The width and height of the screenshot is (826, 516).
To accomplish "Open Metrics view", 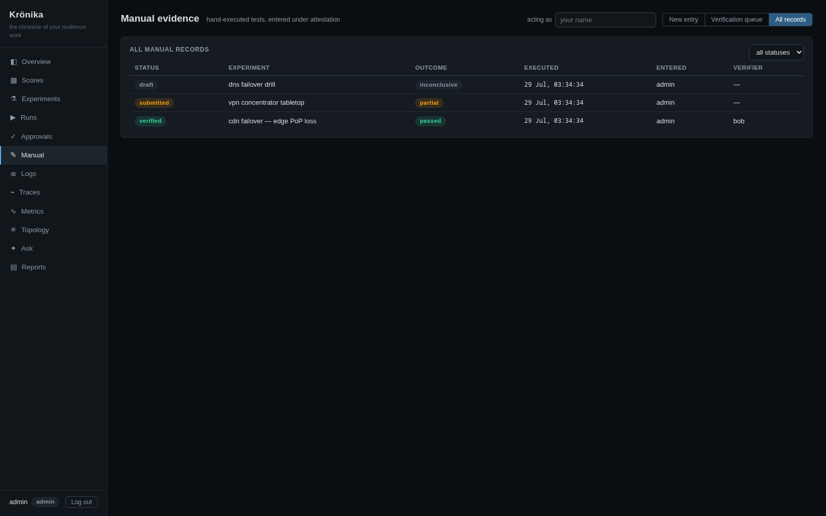I will pyautogui.click(x=54, y=212).
